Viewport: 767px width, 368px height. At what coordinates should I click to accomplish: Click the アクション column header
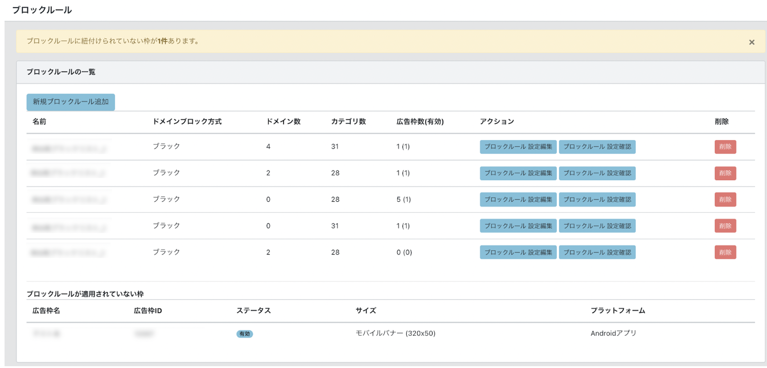[x=497, y=121]
